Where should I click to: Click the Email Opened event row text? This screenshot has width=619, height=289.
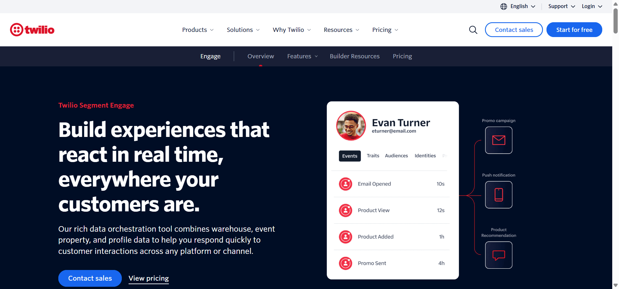point(374,184)
